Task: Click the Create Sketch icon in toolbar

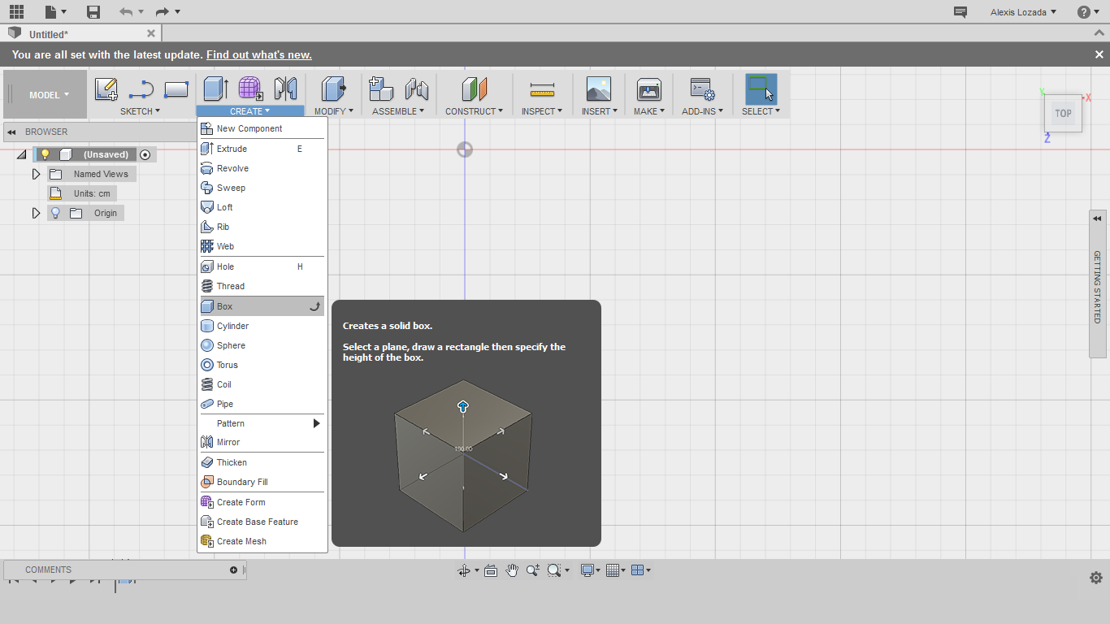Action: (x=106, y=89)
